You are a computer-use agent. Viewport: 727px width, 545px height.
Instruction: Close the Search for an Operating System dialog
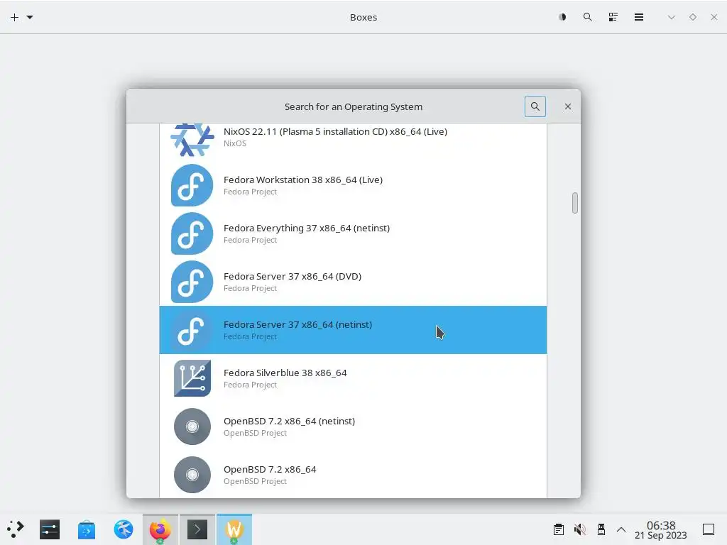pyautogui.click(x=568, y=106)
